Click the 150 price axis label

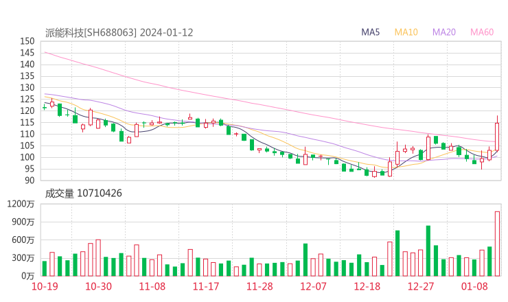pos(27,41)
